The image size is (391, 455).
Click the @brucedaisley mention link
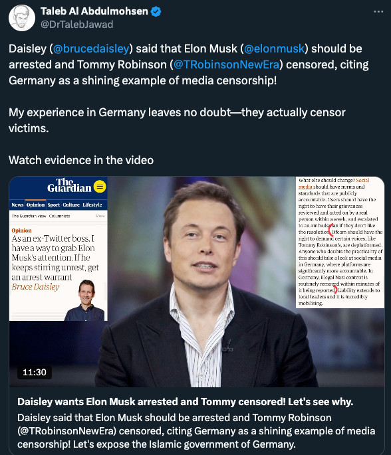tap(91, 48)
